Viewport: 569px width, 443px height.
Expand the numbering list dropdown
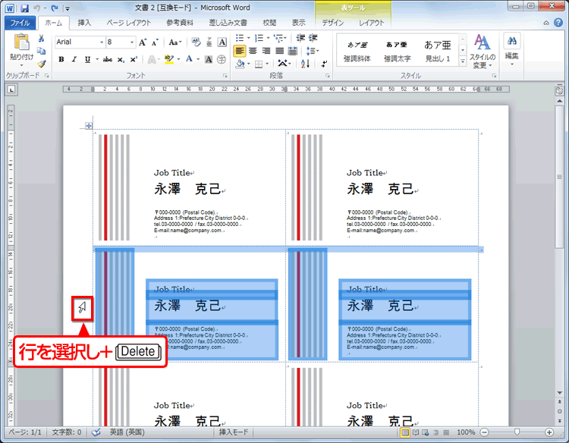(268, 38)
